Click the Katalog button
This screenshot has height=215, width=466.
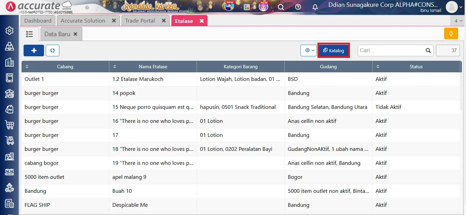pos(334,50)
